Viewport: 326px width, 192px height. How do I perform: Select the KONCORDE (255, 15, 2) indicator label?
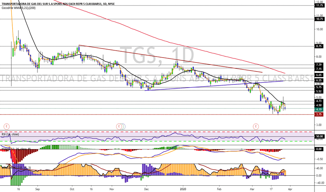[16, 168]
